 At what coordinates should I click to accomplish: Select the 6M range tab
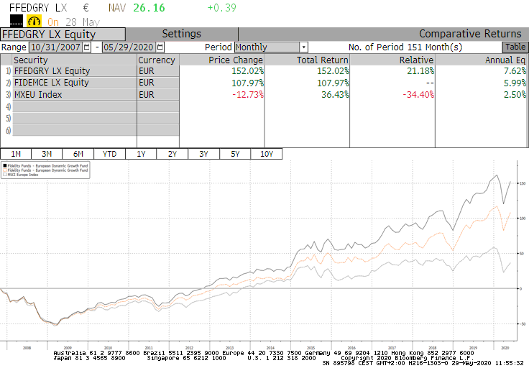(78, 154)
